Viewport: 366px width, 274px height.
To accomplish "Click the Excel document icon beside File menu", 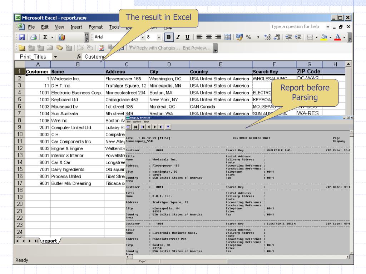I will (x=21, y=27).
